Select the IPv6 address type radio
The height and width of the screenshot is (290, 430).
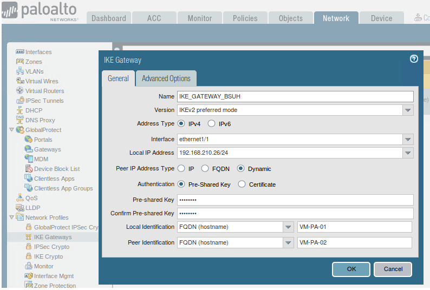tap(211, 124)
